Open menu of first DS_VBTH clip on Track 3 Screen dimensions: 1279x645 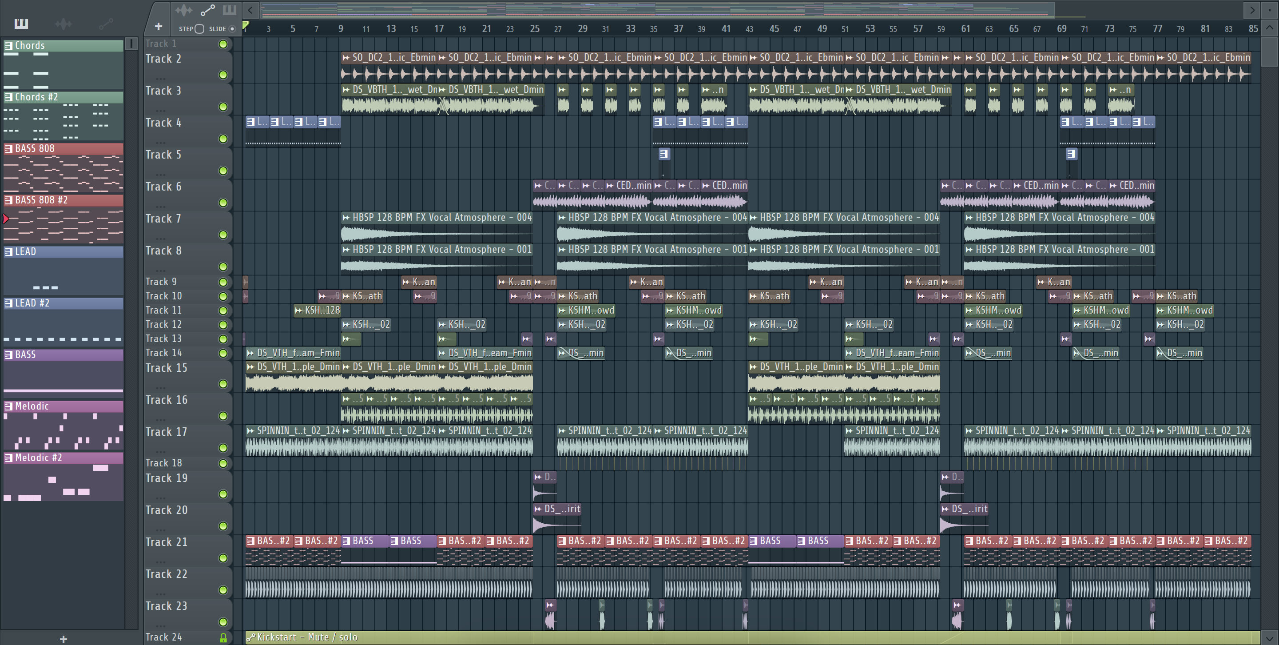pyautogui.click(x=346, y=90)
